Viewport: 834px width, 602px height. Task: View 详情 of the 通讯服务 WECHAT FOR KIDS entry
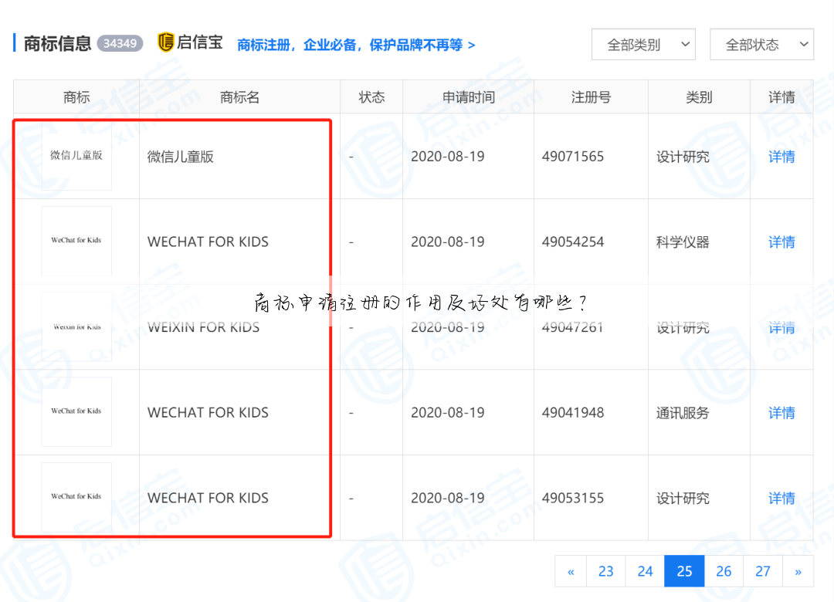[781, 413]
